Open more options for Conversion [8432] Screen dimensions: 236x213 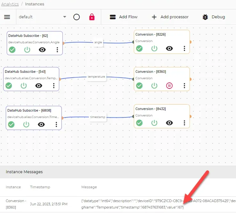184,123
